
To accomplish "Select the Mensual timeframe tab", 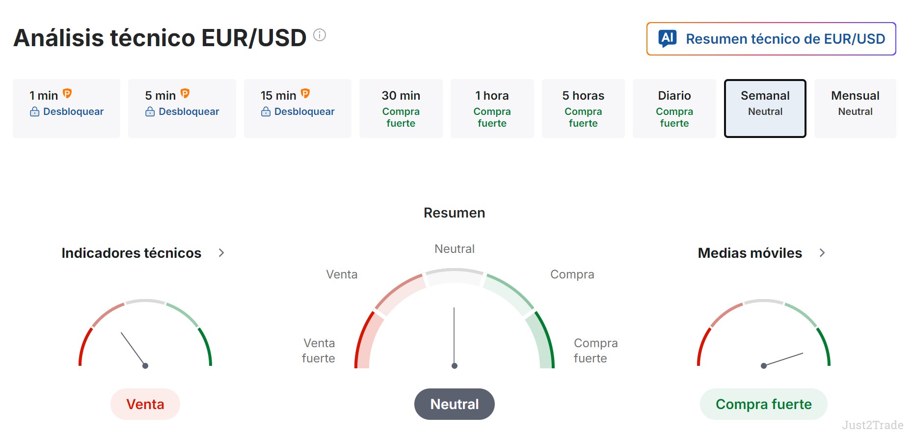I will 855,109.
